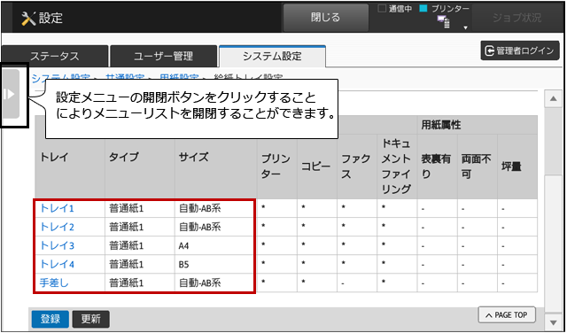The image size is (567, 333).
Task: Click the settings wrench icon in header
Action: point(28,18)
